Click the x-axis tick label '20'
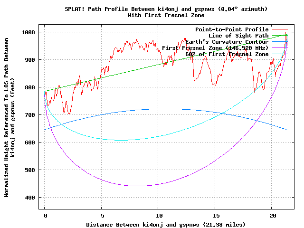 [273, 216]
